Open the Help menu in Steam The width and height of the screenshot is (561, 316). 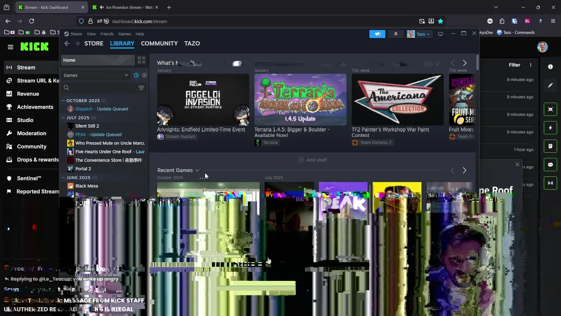click(140, 34)
